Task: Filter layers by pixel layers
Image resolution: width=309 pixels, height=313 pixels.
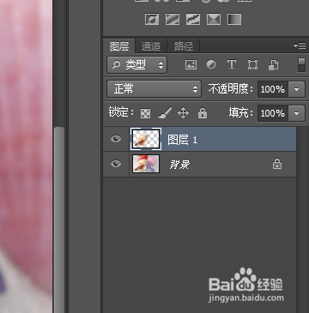Action: (191, 64)
